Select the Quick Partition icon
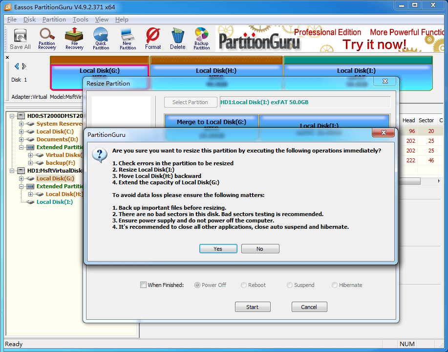Image resolution: width=448 pixels, height=352 pixels. click(101, 39)
